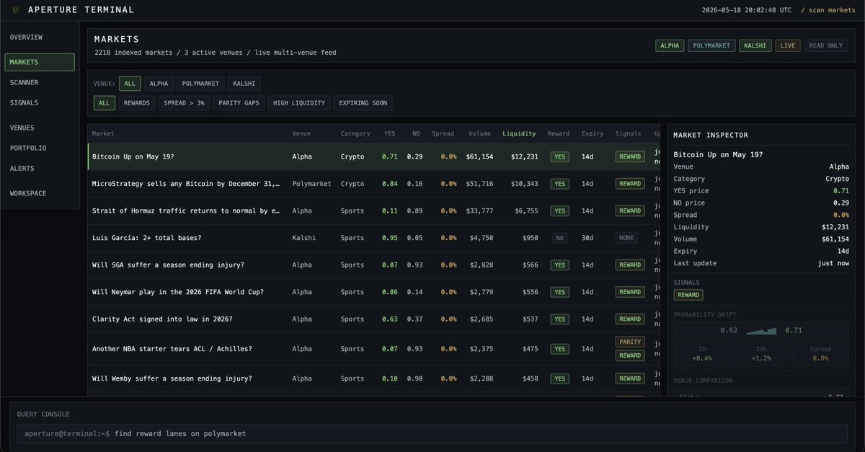This screenshot has height=452, width=865.
Task: Select 'Will SGA suffer a season ending injury?'
Action: [x=373, y=265]
